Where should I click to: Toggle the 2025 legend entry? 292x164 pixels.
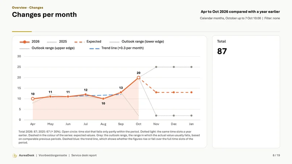click(x=57, y=42)
